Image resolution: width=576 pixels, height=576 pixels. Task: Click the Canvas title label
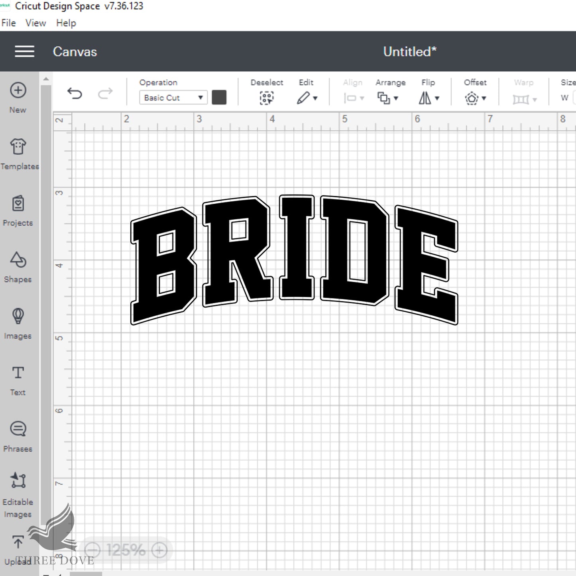tap(75, 51)
